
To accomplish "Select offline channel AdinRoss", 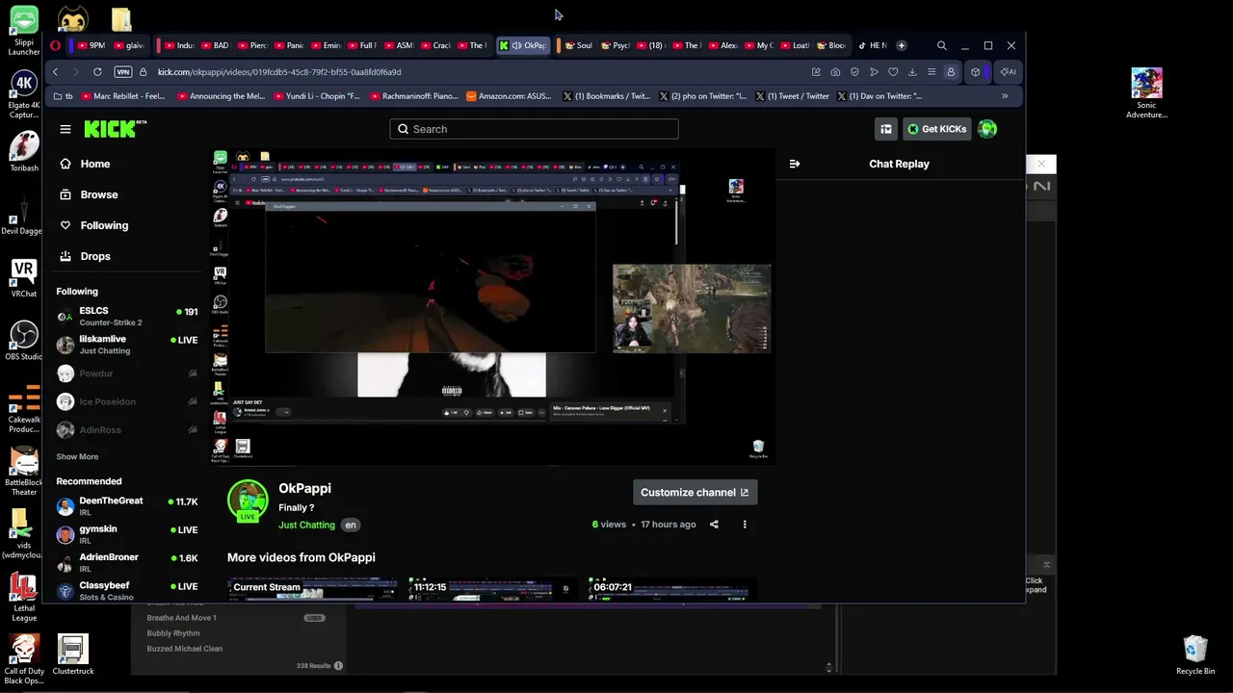I will [x=127, y=429].
